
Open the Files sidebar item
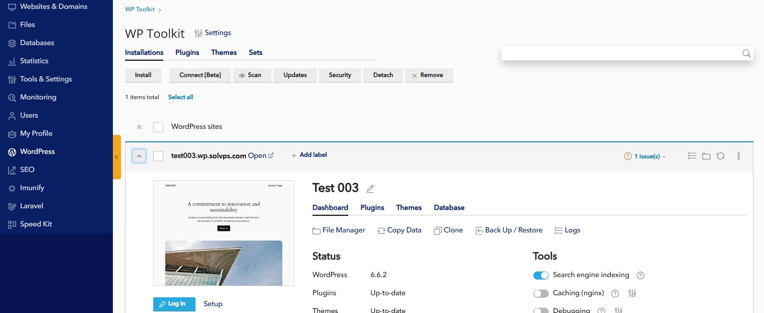21,25
